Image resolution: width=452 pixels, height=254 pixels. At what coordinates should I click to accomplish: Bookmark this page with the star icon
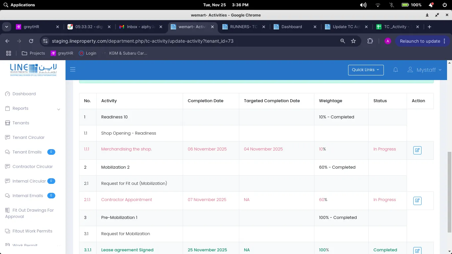[x=353, y=41]
